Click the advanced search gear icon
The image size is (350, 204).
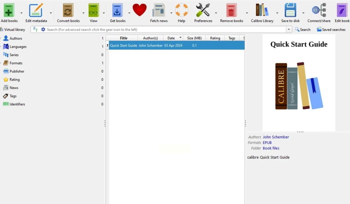pyautogui.click(x=43, y=29)
